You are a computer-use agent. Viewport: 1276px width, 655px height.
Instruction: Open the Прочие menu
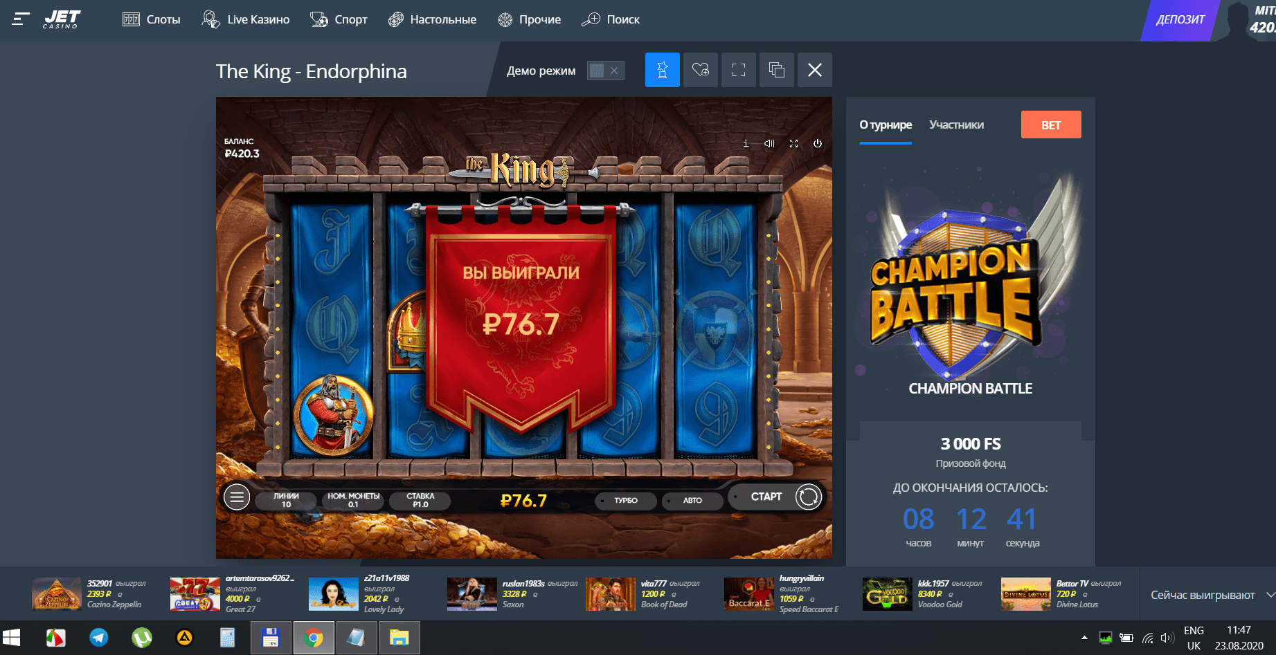click(x=530, y=19)
